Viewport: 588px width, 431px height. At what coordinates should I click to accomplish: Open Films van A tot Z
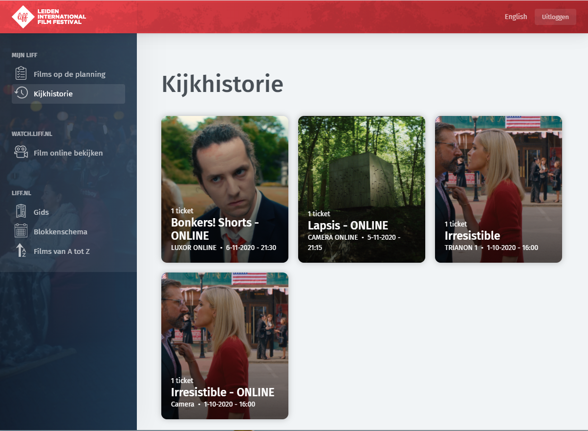click(x=68, y=251)
